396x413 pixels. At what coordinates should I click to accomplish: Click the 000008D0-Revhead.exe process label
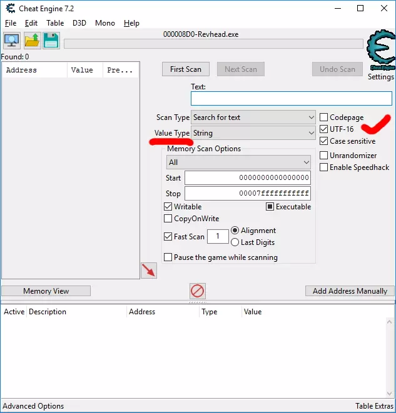pyautogui.click(x=201, y=34)
